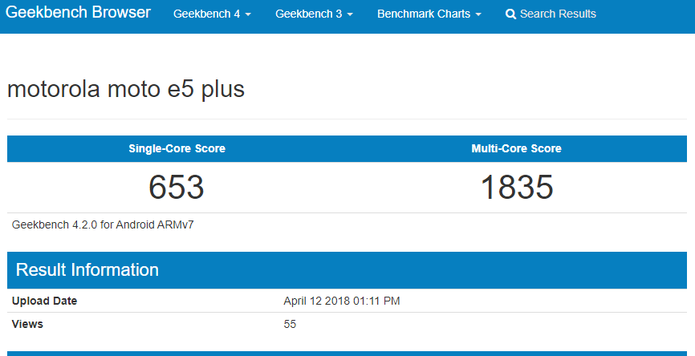Image resolution: width=695 pixels, height=356 pixels.
Task: Click the Upload Date row label
Action: (45, 301)
